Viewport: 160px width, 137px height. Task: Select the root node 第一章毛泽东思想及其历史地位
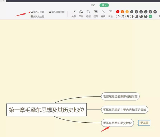pos(47,110)
